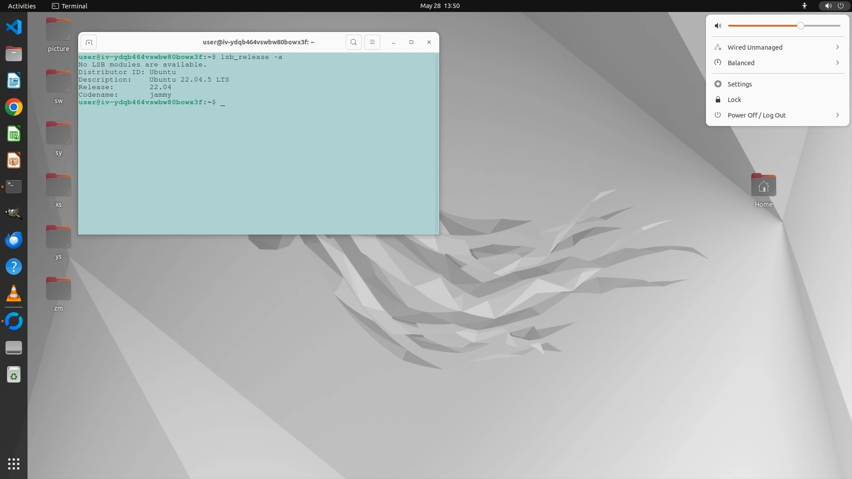Open a new terminal tab

click(x=89, y=42)
